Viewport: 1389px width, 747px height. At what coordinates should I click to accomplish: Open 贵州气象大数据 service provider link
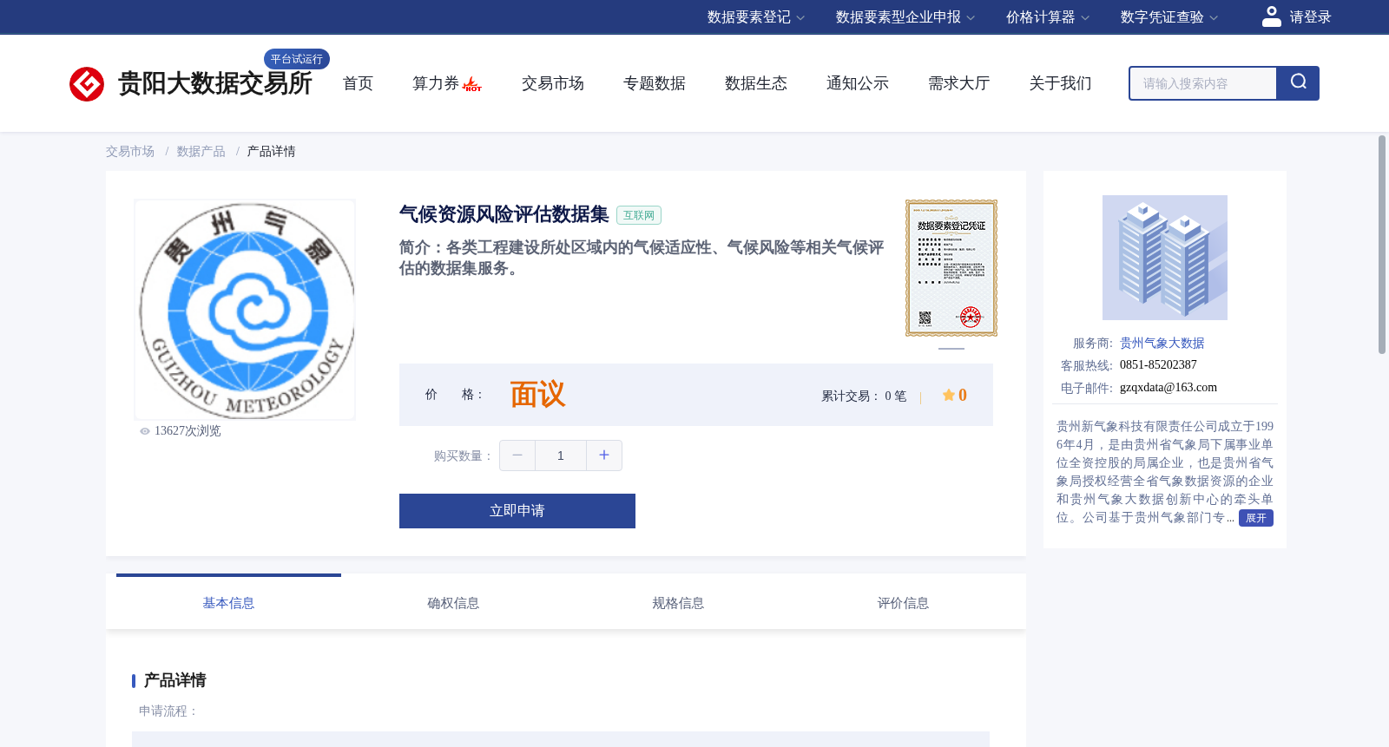click(x=1162, y=344)
